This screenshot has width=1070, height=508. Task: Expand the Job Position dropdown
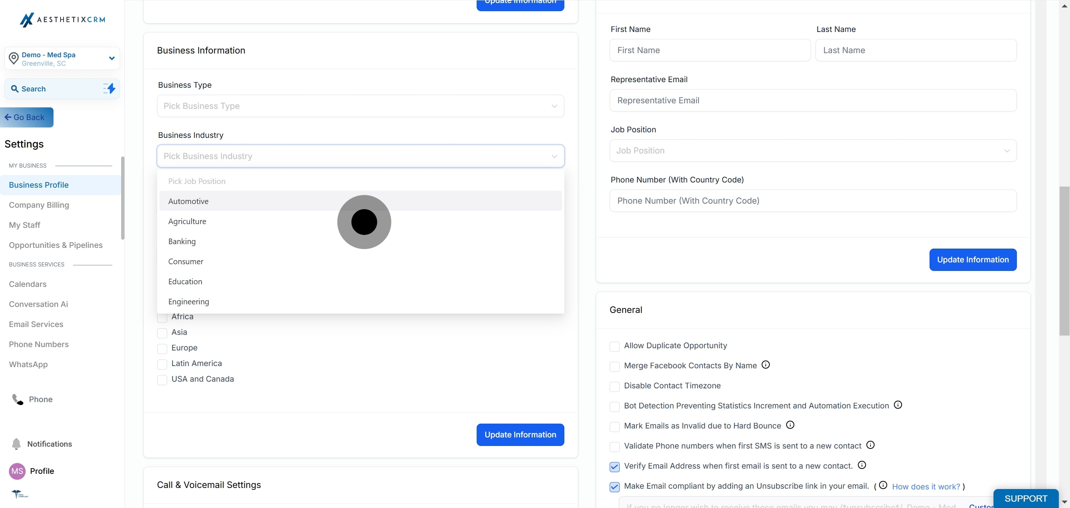[x=813, y=151]
